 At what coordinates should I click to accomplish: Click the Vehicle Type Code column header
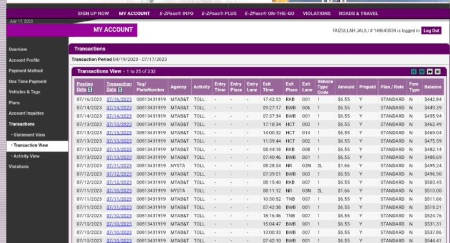[325, 87]
